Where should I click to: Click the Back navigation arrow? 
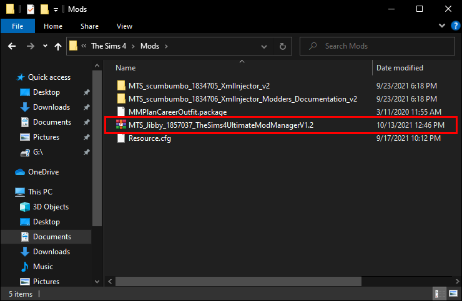click(12, 46)
